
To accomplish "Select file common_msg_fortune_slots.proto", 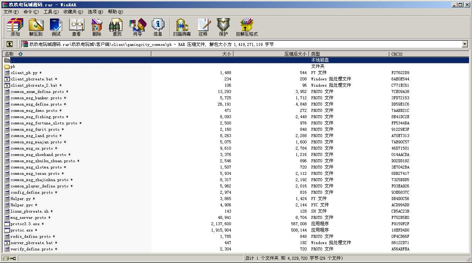I will click(x=46, y=123).
